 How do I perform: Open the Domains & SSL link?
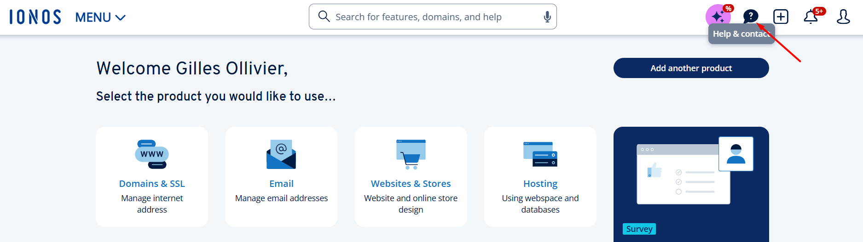coord(152,184)
